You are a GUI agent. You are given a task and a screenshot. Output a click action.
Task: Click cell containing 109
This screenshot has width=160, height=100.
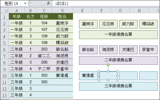44,36
